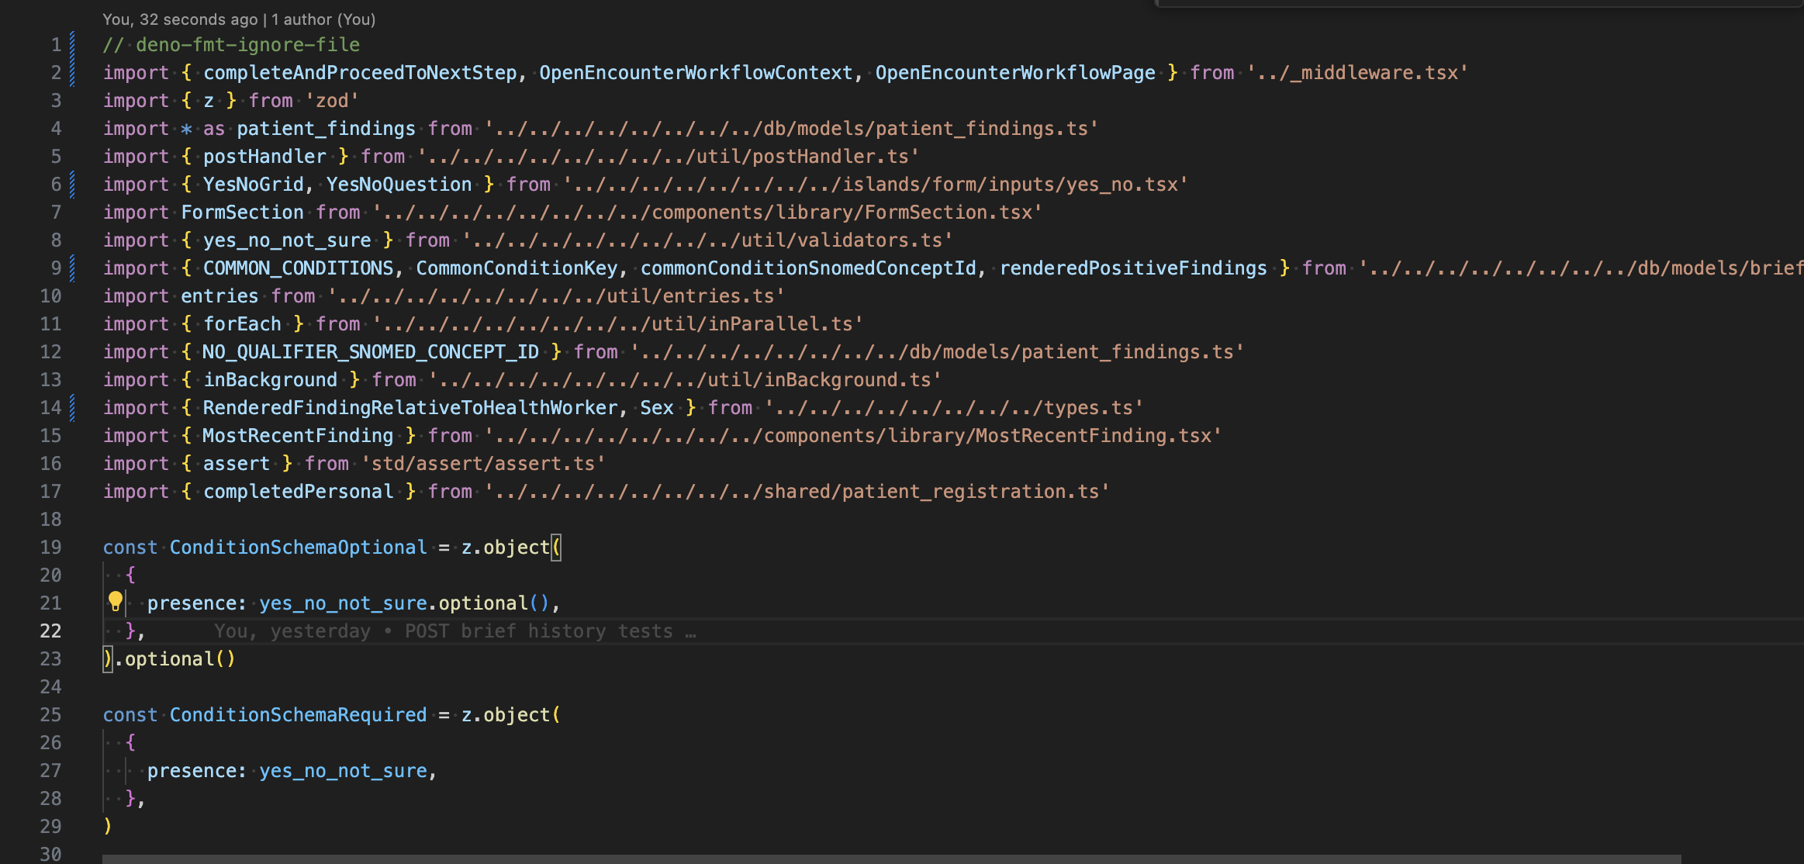Viewport: 1804px width, 864px height.
Task: Click the modified-line gutter marker beside line 14
Action: [72, 407]
